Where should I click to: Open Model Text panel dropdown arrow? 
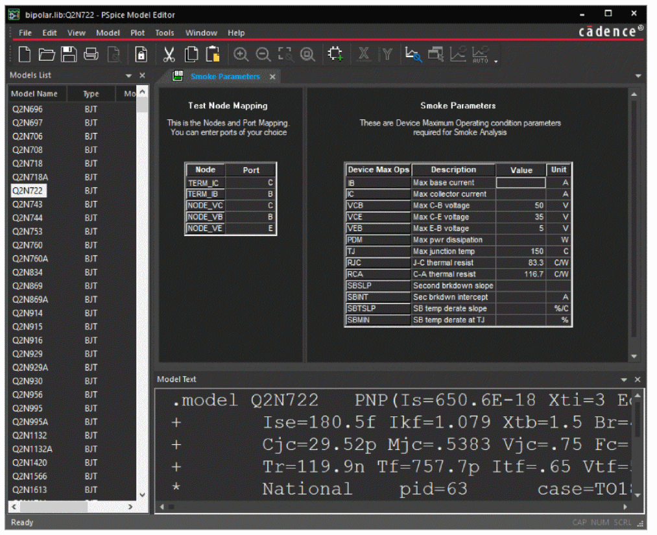coord(624,379)
